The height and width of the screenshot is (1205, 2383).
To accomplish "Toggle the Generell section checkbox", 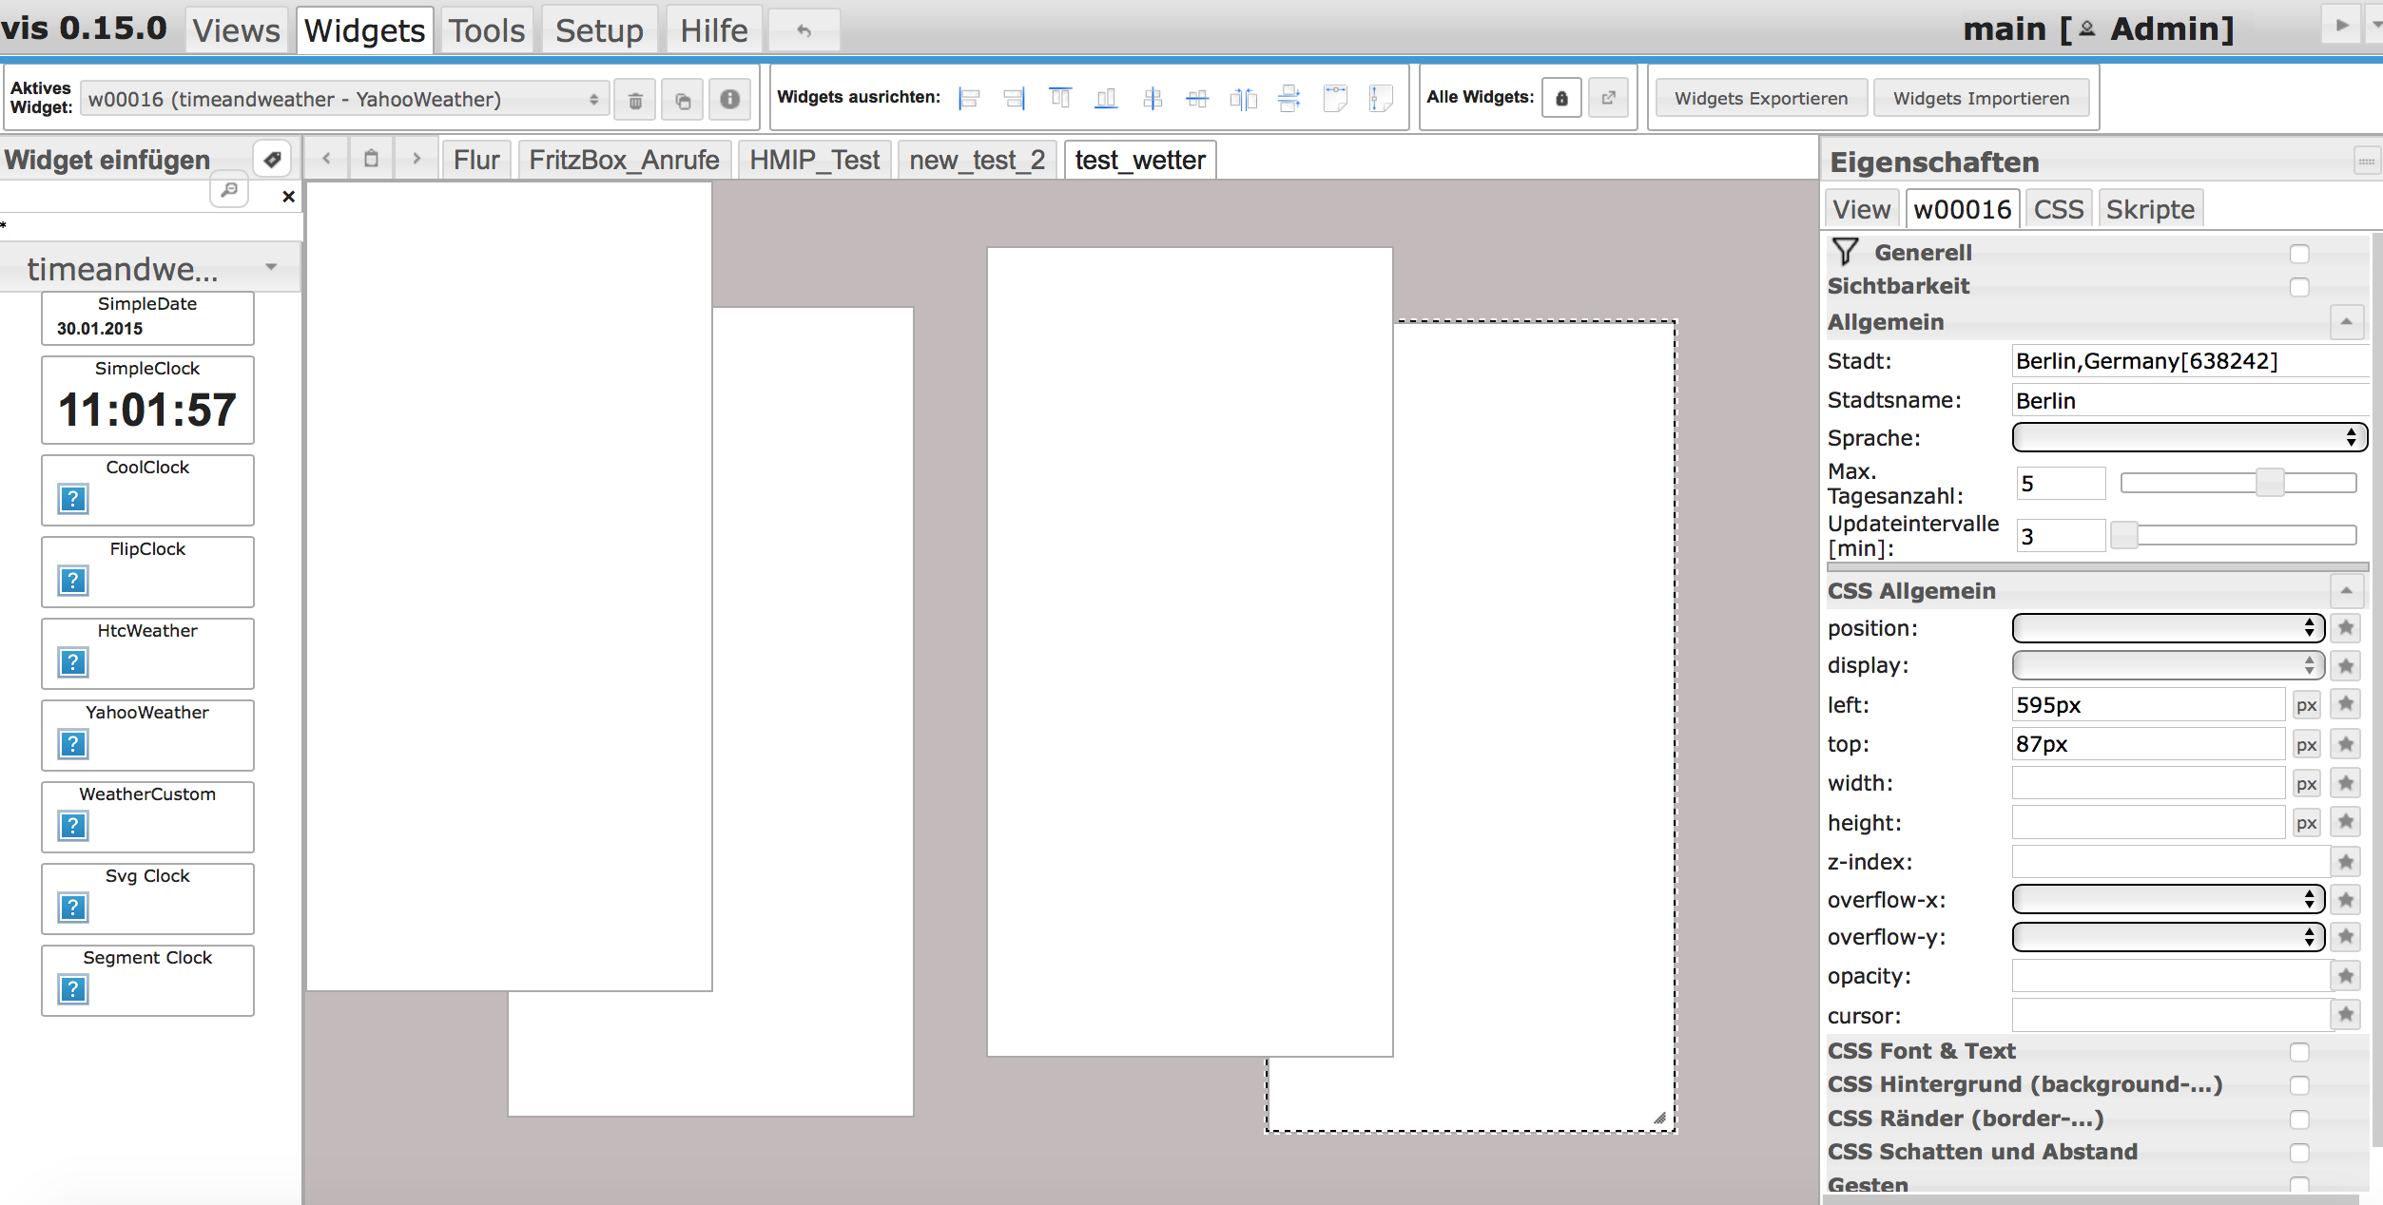I will pos(2298,254).
